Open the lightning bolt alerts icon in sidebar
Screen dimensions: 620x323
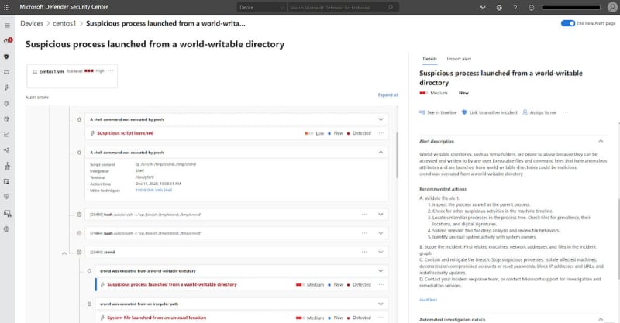pyautogui.click(x=7, y=88)
